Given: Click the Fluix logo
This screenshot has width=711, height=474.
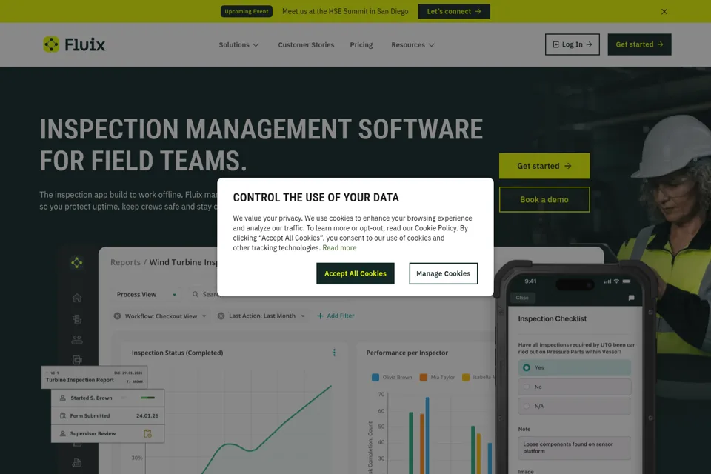Looking at the screenshot, I should tap(74, 44).
